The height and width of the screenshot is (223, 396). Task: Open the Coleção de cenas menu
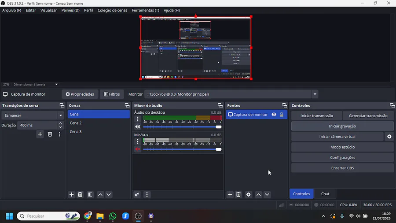(x=112, y=11)
